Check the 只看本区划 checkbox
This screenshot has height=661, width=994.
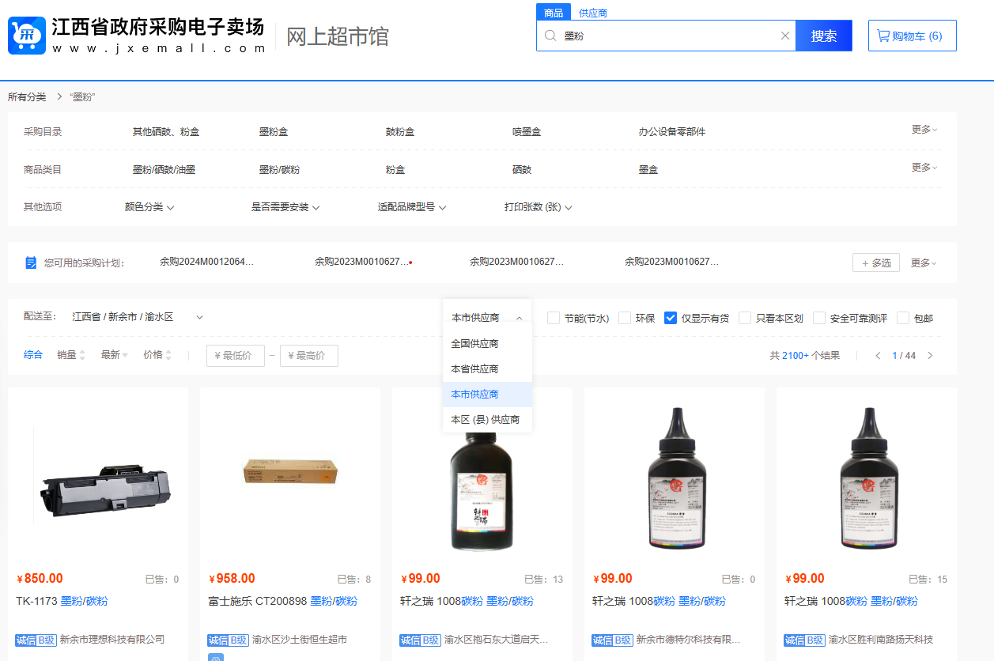[x=745, y=318]
